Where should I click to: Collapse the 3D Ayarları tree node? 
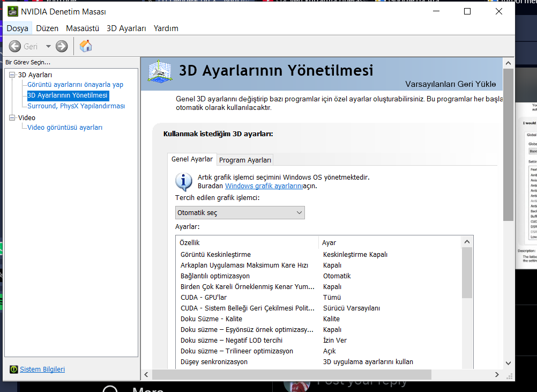point(12,75)
